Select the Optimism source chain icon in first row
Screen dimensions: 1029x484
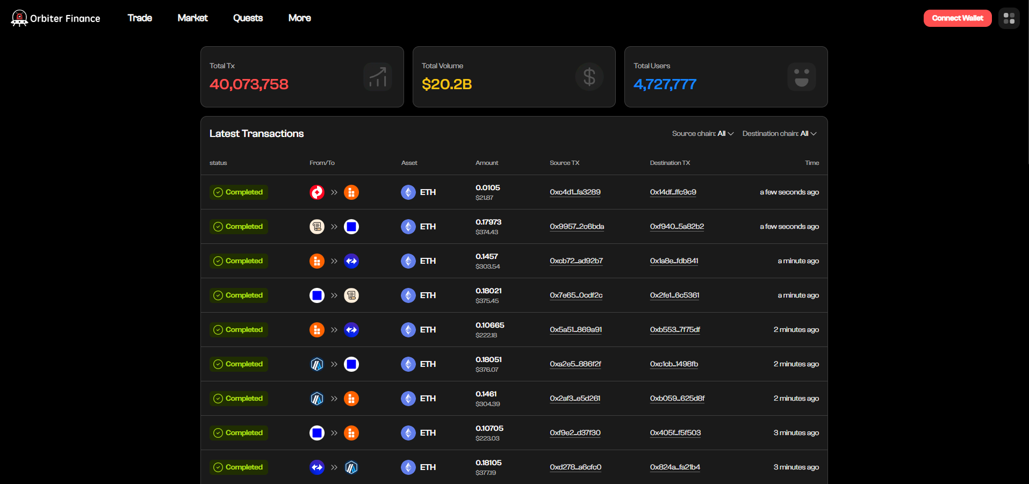tap(316, 192)
